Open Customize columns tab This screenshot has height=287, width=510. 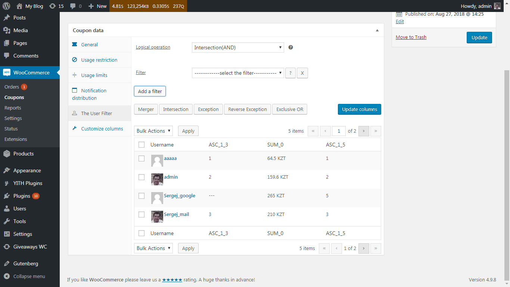[100, 129]
